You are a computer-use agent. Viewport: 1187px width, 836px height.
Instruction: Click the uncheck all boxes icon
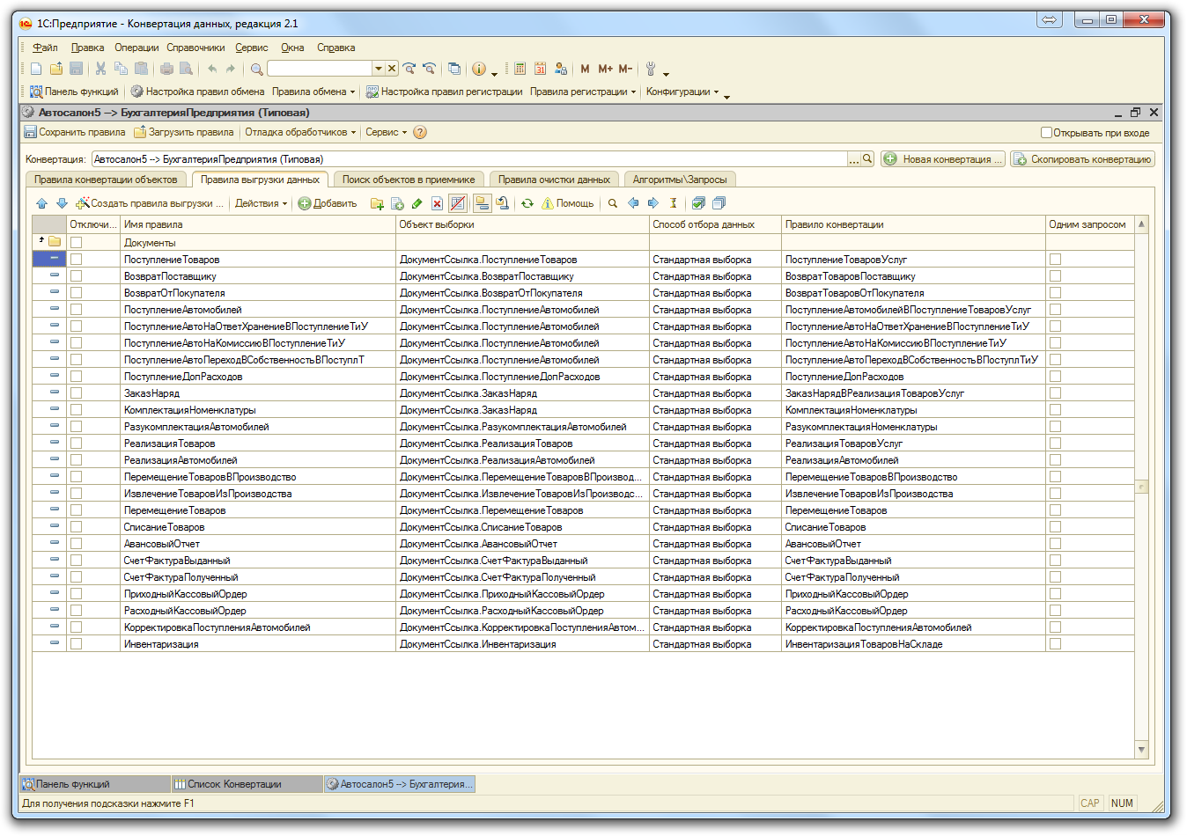coord(719,203)
